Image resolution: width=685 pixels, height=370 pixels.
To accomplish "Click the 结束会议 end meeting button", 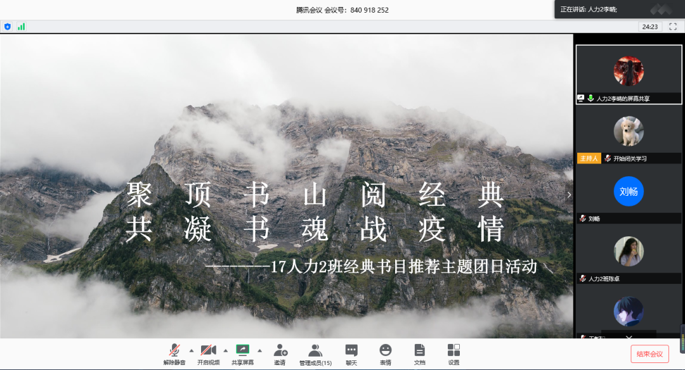I will point(649,354).
